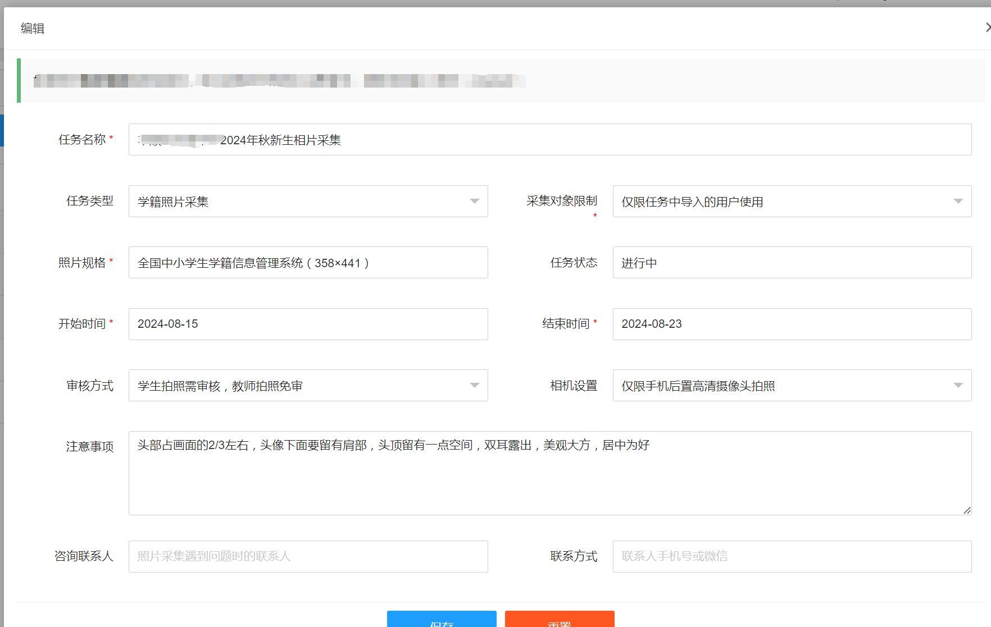Click the 咨询联系人 input field

(308, 556)
